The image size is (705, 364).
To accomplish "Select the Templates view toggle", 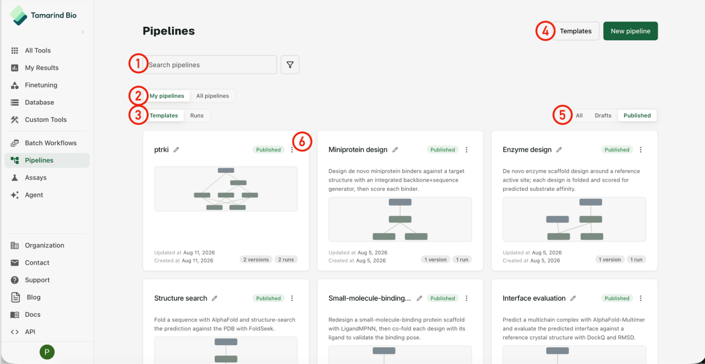I will coord(164,115).
